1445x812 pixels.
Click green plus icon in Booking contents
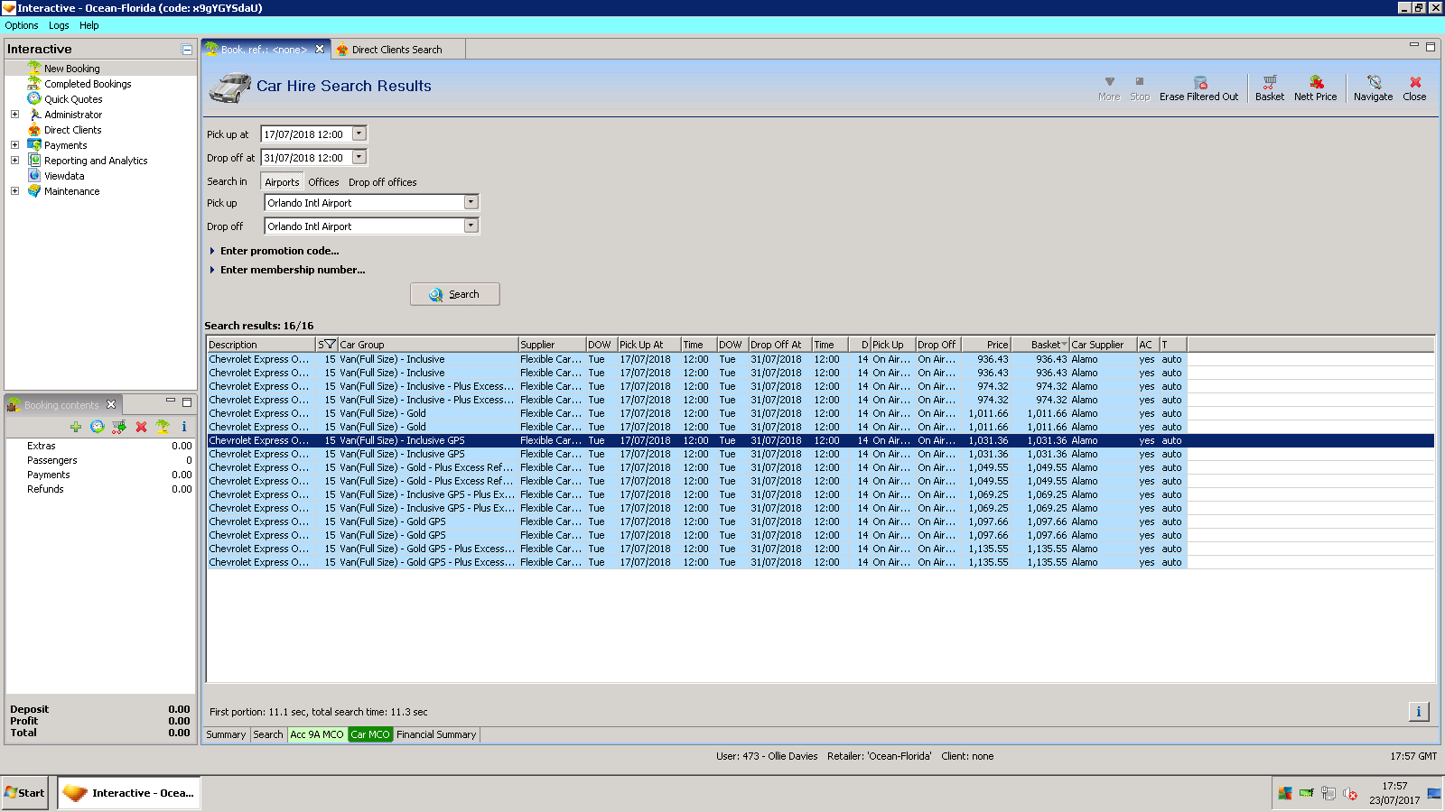(76, 427)
